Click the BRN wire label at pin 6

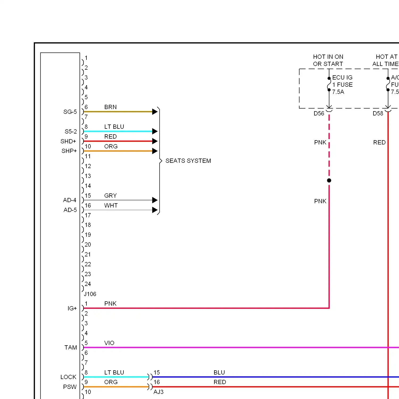point(110,107)
